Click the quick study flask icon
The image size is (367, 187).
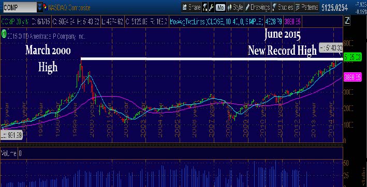pyautogui.click(x=204, y=7)
